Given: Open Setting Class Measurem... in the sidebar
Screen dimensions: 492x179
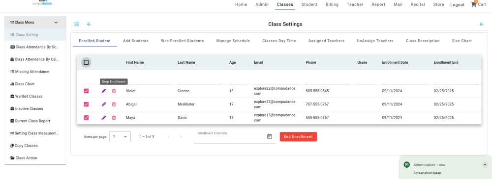Looking at the screenshot, I should pyautogui.click(x=35, y=133).
